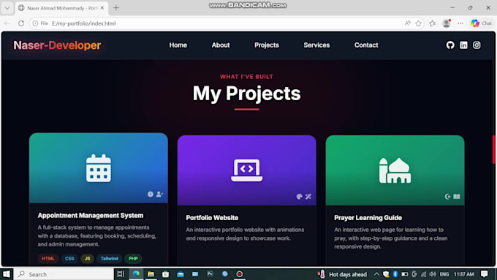This screenshot has width=497, height=280.
Task: Open the Copilot Chat button
Action: 481,23
